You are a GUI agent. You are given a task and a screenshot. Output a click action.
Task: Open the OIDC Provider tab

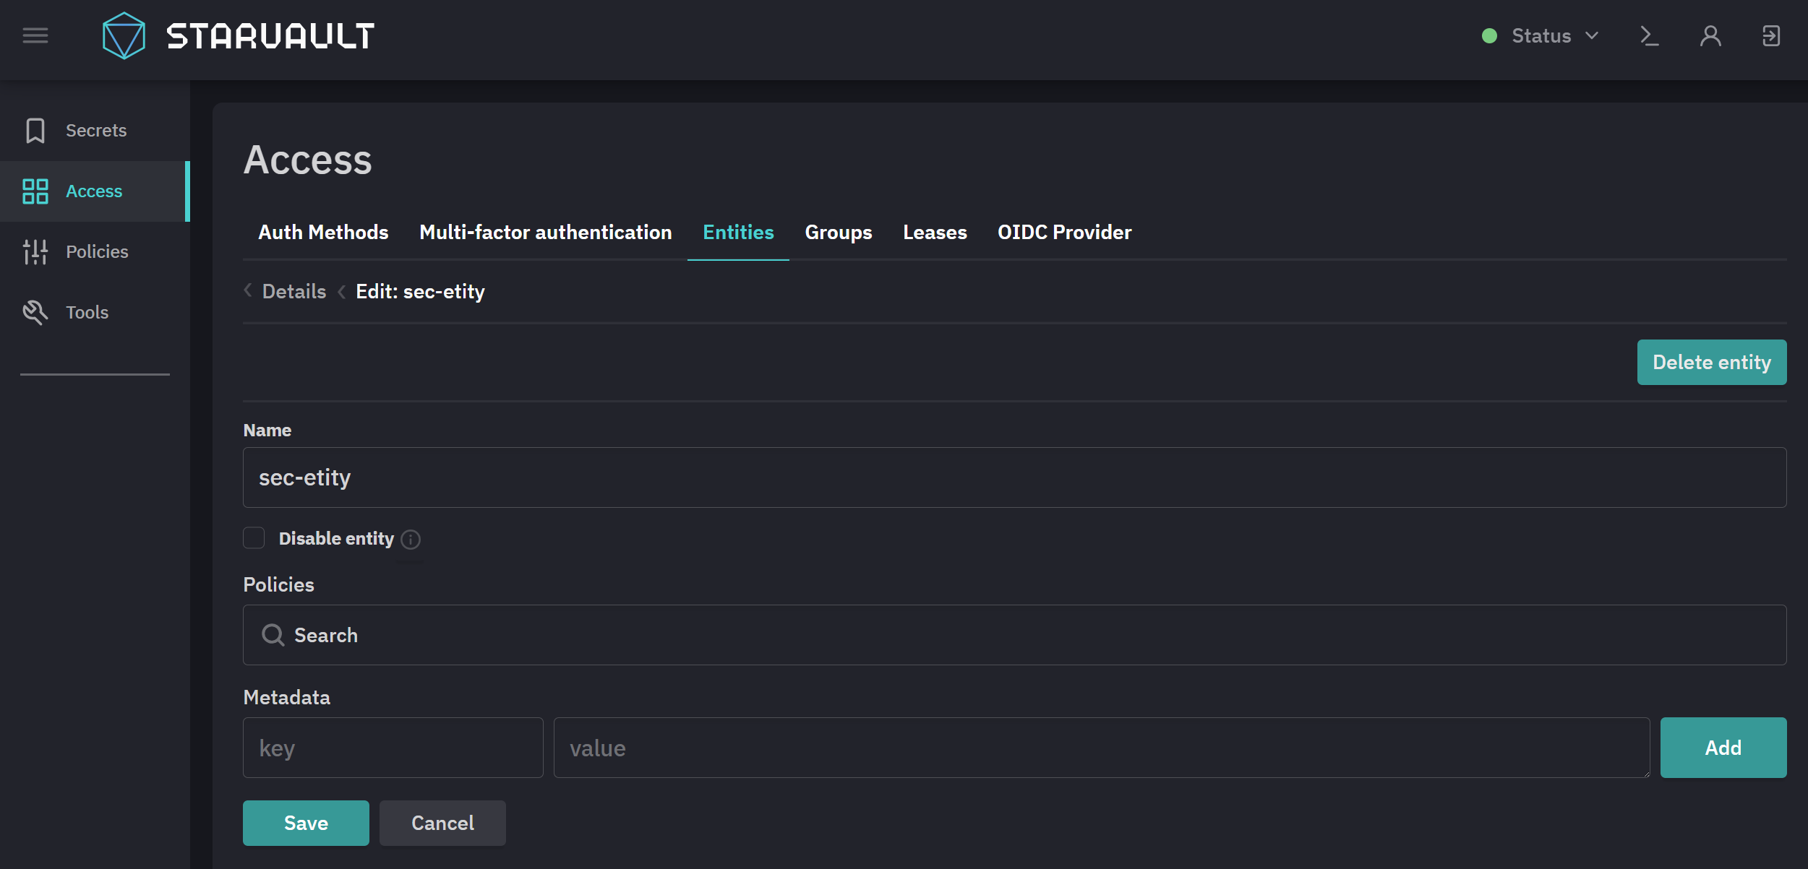tap(1064, 232)
